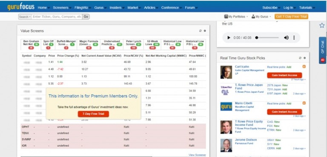This screenshot has height=157, width=327.
Task: Select the Peter Lynch Screen tab
Action: point(133,44)
